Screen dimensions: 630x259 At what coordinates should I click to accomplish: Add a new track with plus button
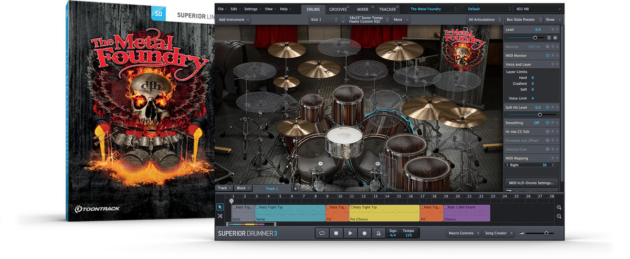pyautogui.click(x=295, y=188)
